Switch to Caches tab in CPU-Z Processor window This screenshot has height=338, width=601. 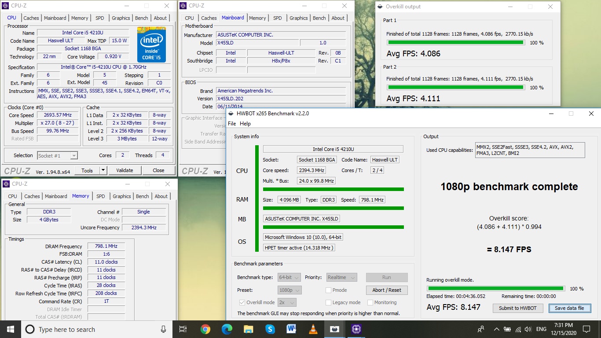pyautogui.click(x=31, y=18)
